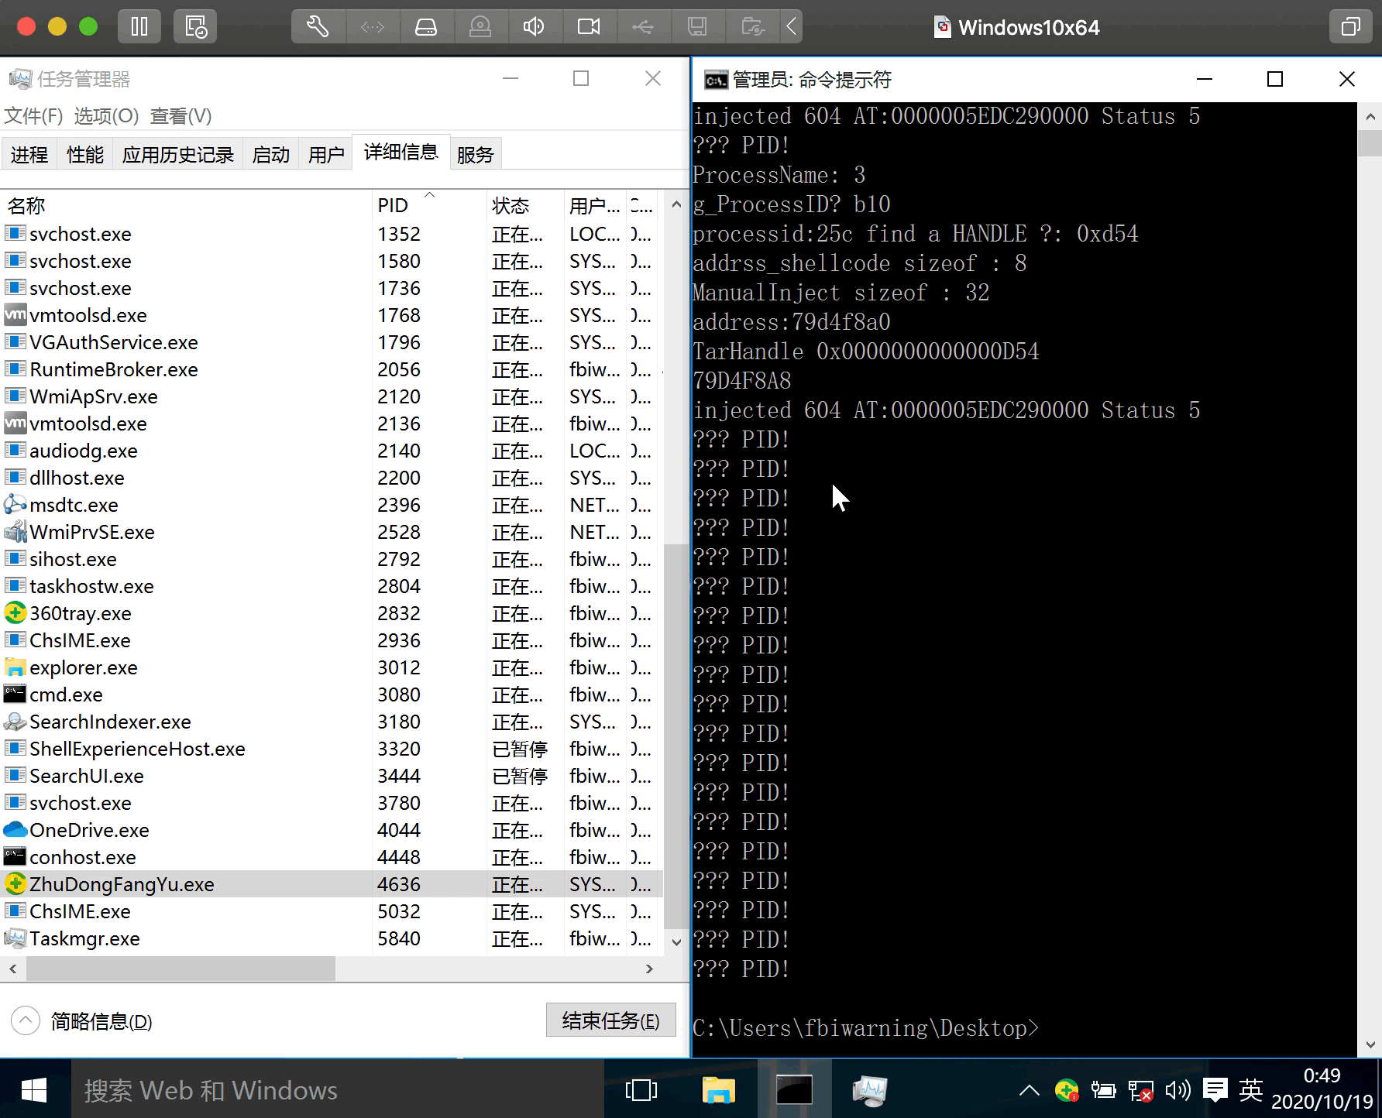Click the USB icon in VM toolbar
Image resolution: width=1382 pixels, height=1118 pixels.
643,27
